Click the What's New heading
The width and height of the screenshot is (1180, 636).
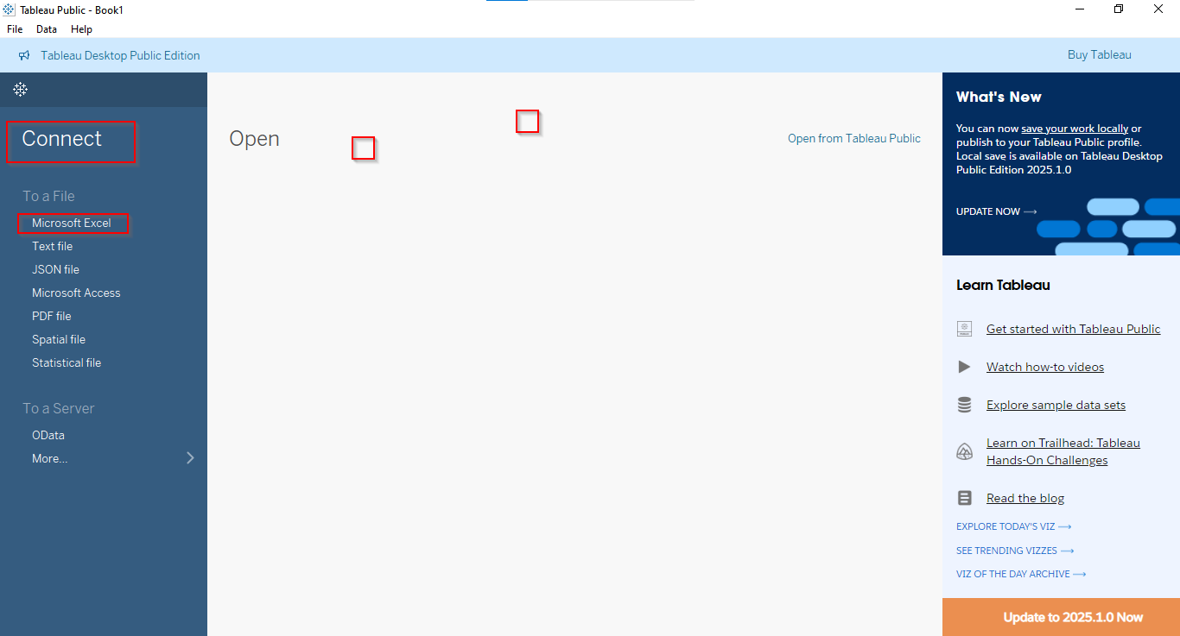999,97
